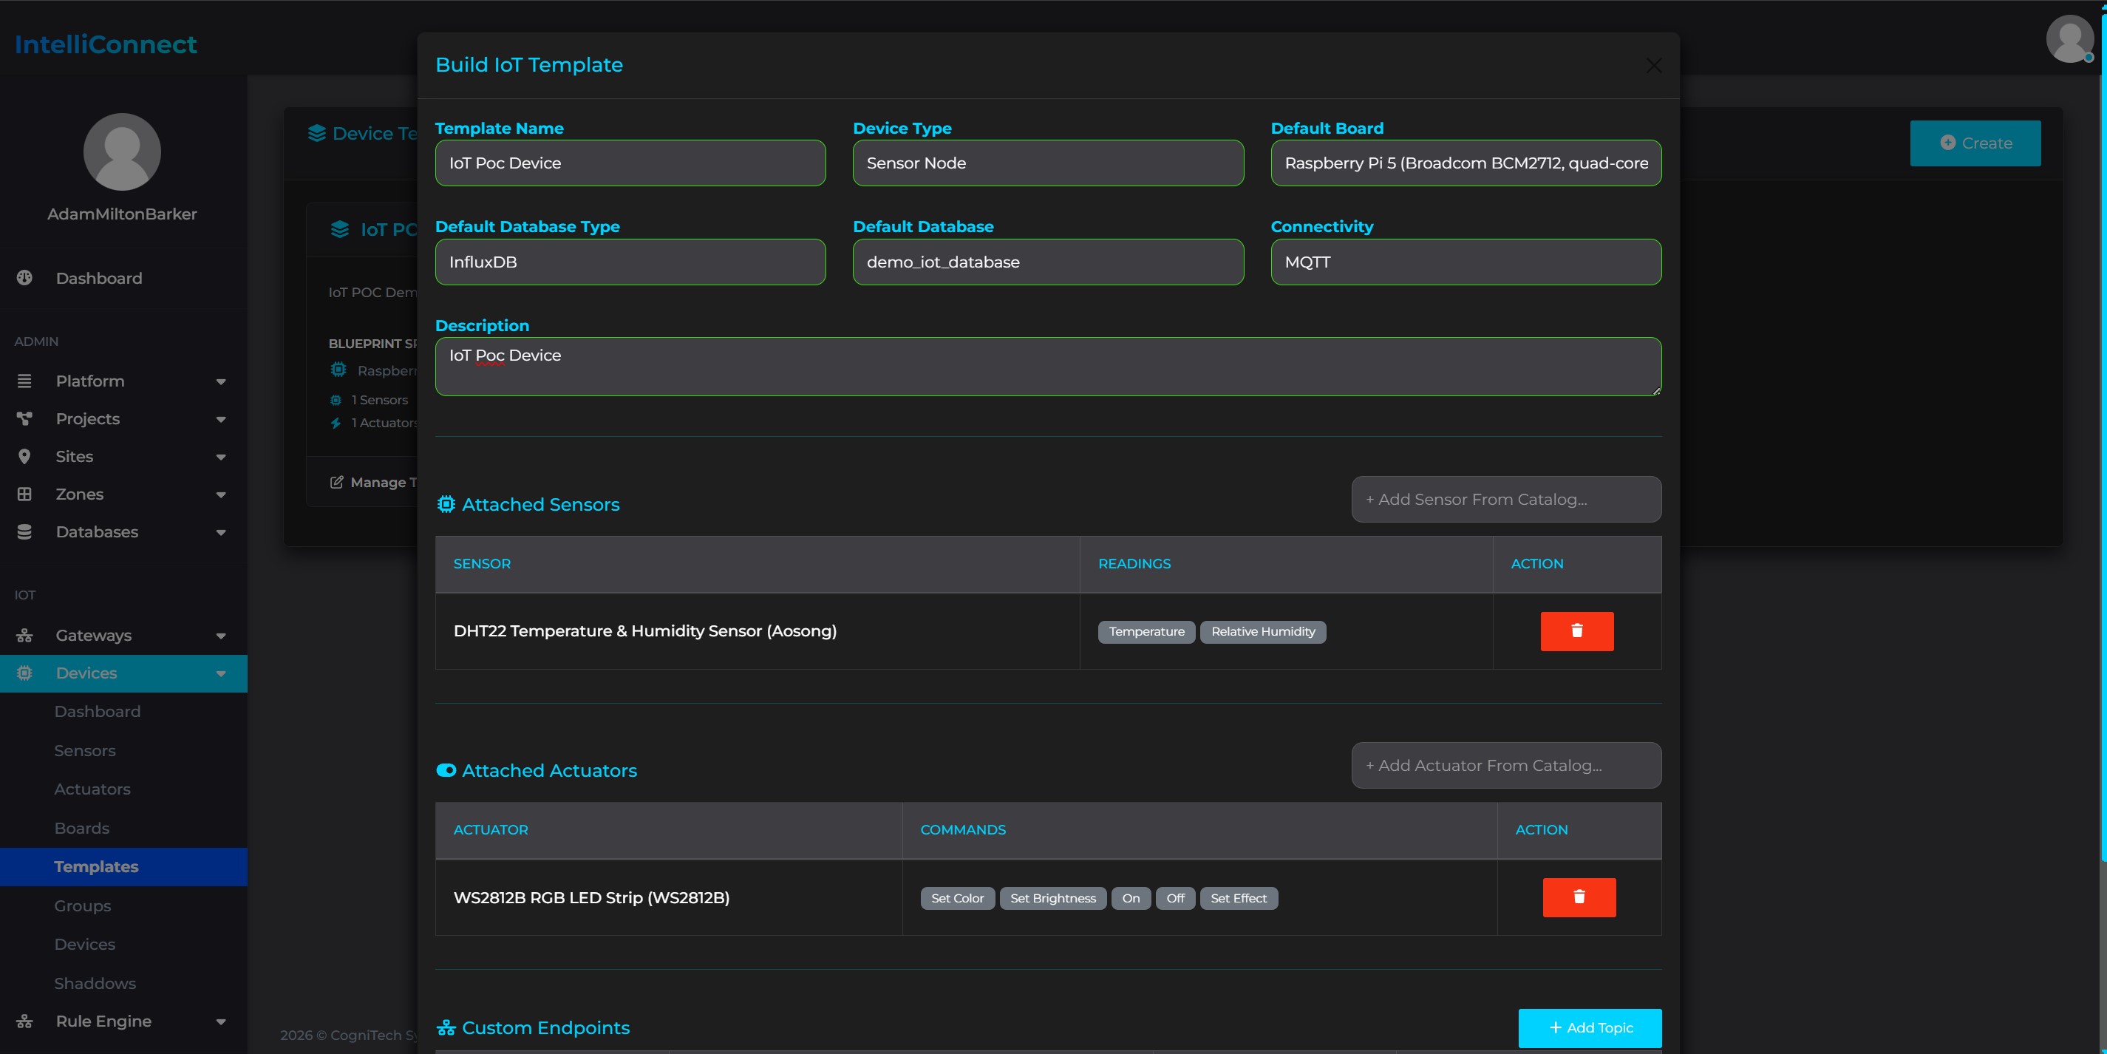Click the Temperature reading badge

click(x=1146, y=632)
